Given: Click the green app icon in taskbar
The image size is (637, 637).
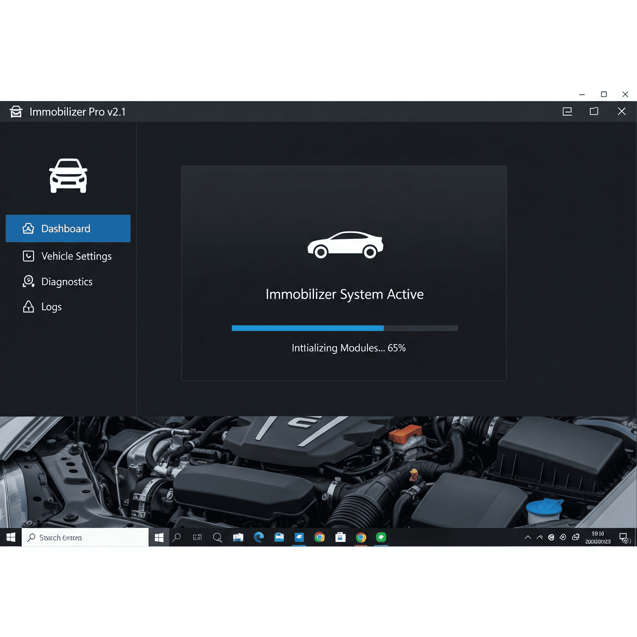Looking at the screenshot, I should tap(381, 537).
